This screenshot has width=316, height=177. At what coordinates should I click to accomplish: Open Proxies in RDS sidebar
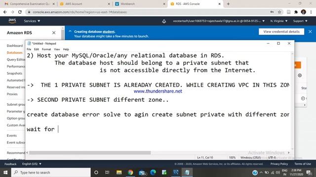pyautogui.click(x=12, y=94)
